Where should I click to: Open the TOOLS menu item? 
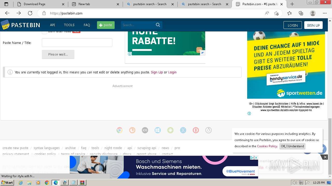click(x=69, y=25)
